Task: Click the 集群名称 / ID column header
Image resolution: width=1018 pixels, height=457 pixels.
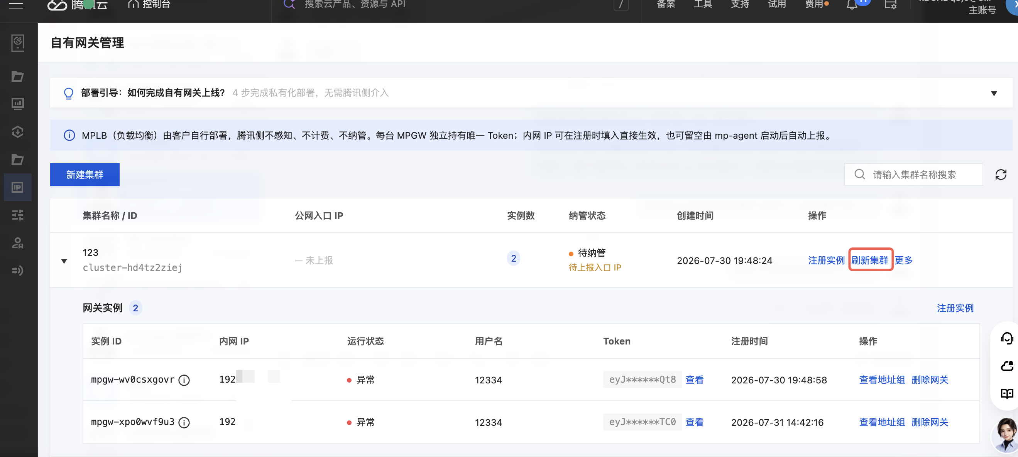Action: (x=110, y=215)
